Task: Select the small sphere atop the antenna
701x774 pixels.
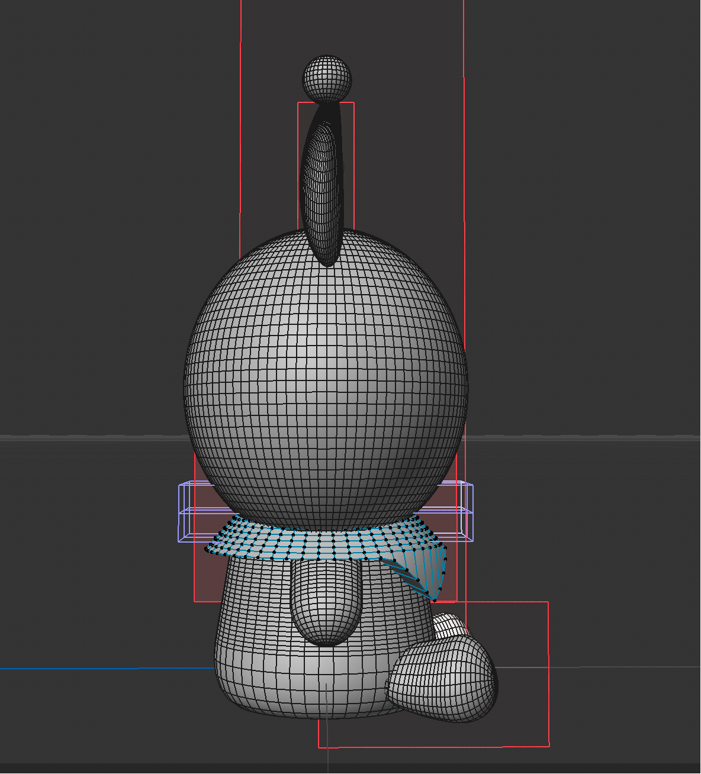Action: click(326, 78)
